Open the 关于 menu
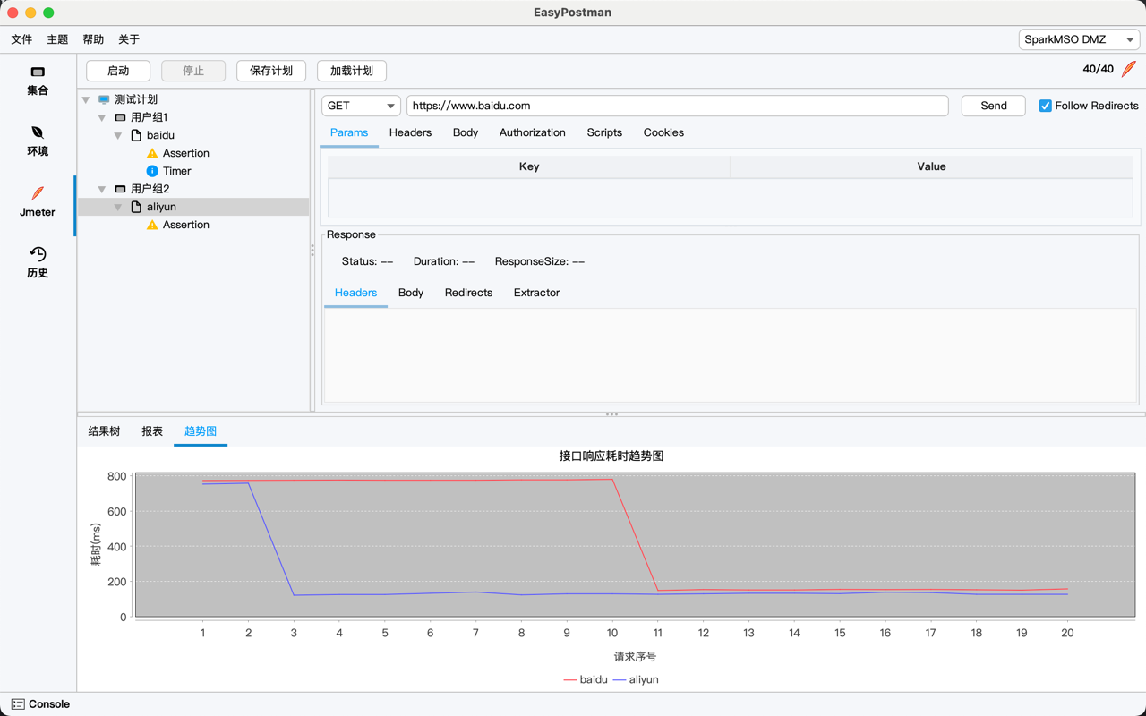 (x=129, y=39)
